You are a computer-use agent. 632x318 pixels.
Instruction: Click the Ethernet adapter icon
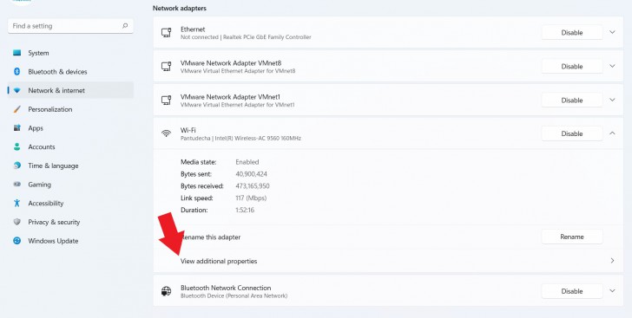coord(166,33)
